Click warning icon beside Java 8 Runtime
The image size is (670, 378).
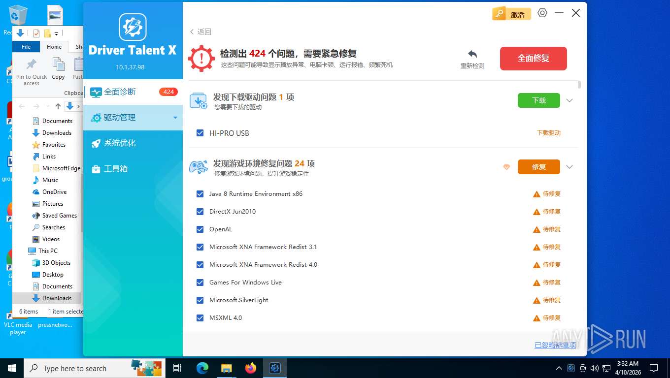536,194
